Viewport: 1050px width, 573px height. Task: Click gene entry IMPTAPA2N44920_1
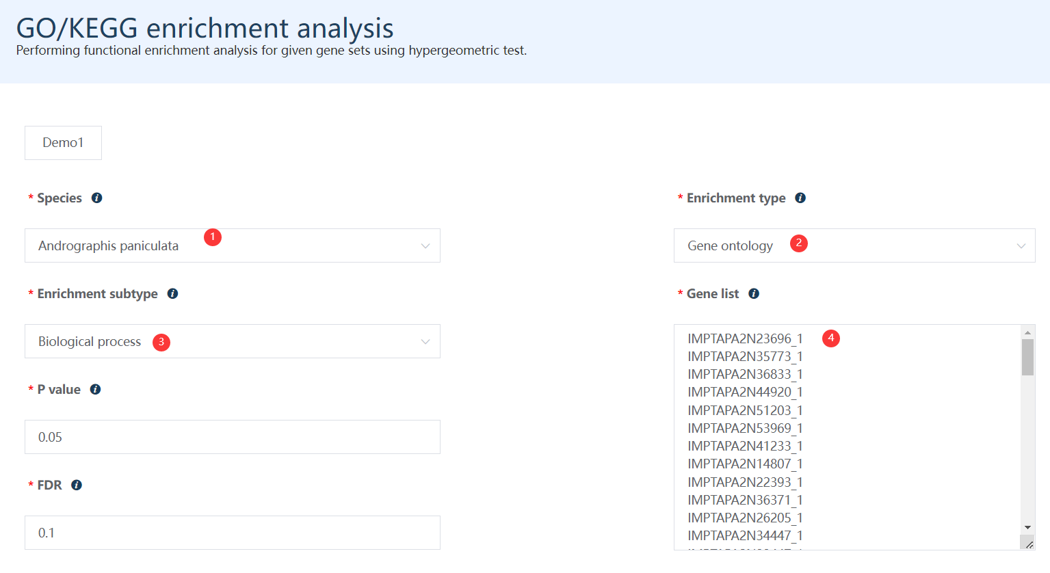(745, 392)
